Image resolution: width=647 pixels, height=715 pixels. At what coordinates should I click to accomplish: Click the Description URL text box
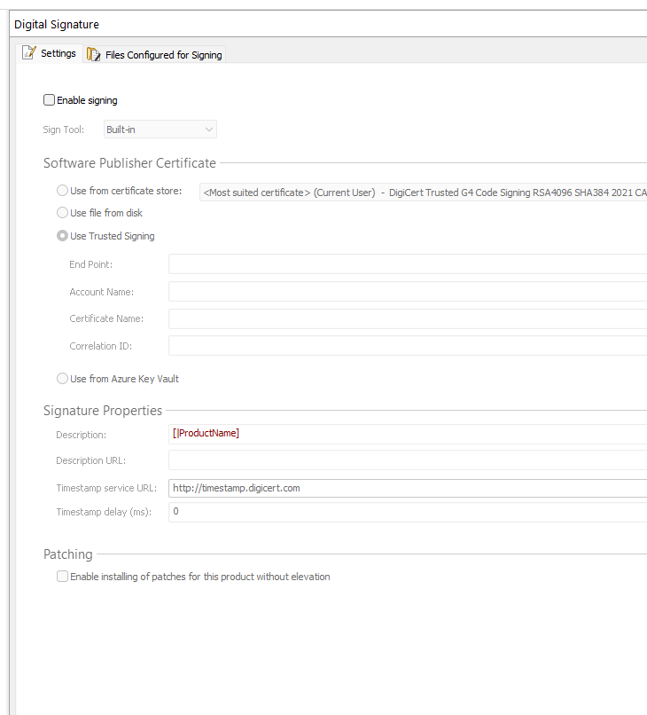(x=408, y=460)
